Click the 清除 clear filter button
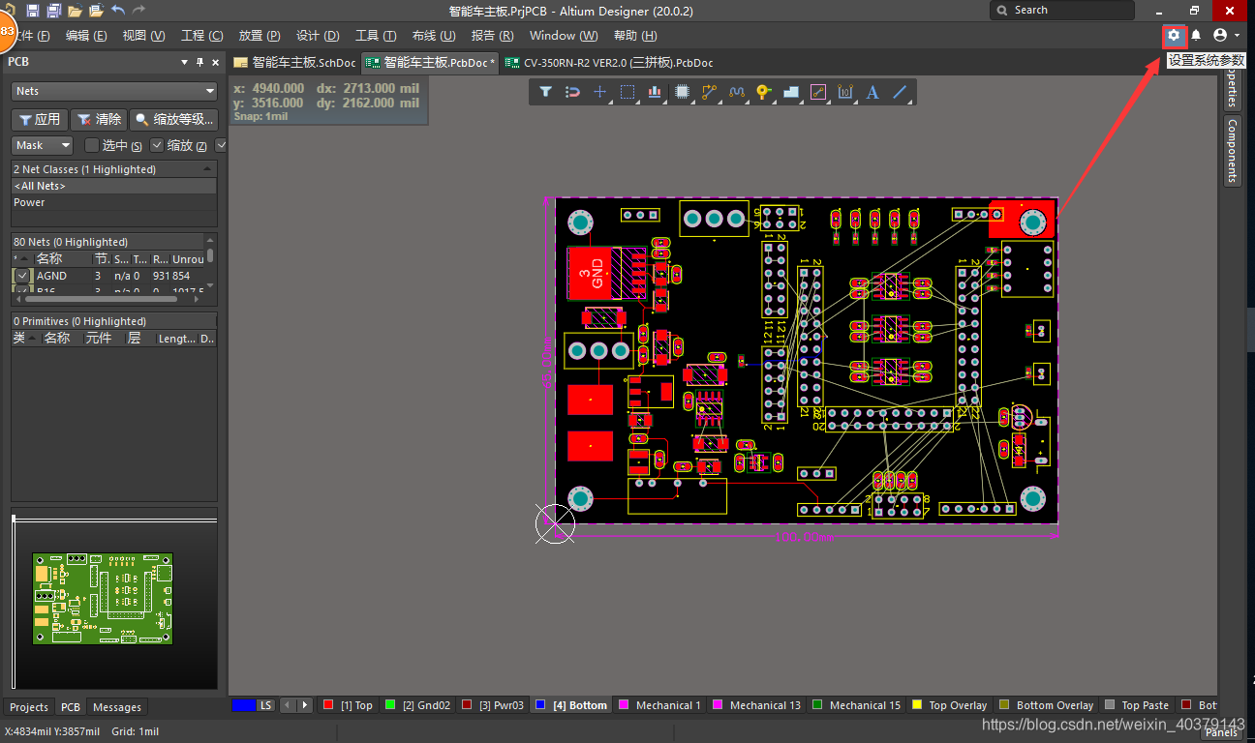This screenshot has height=743, width=1255. click(x=99, y=119)
